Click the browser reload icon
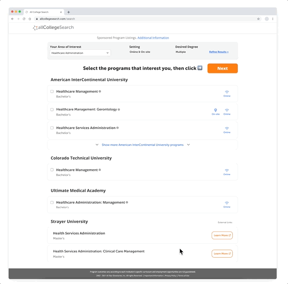The width and height of the screenshot is (288, 284). pyautogui.click(x=24, y=19)
